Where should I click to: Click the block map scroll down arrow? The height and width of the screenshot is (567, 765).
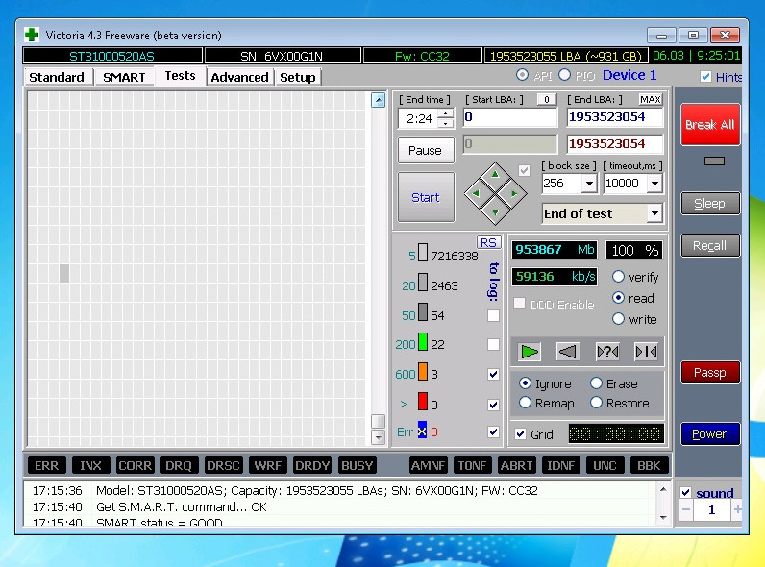pos(378,437)
